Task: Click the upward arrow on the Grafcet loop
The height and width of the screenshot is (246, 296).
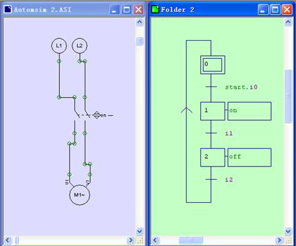Action: [x=186, y=110]
